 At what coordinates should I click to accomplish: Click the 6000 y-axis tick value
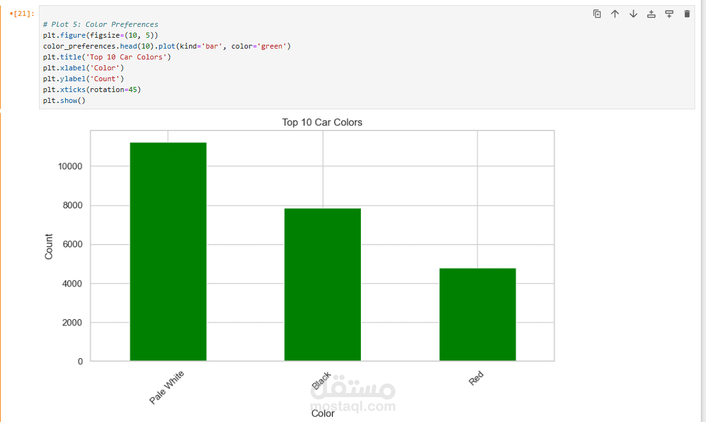(x=72, y=244)
